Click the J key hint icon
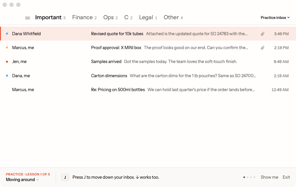 (x=65, y=177)
